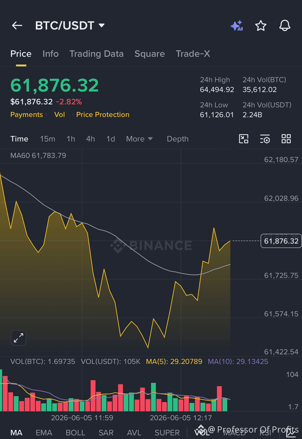Open the Square tab
Screen dimensions: 302x439
point(150,54)
